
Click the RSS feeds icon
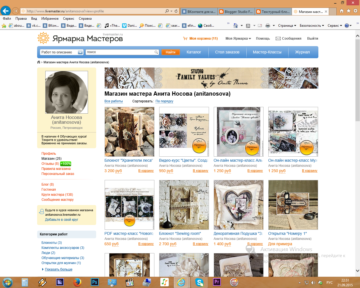coord(248,26)
